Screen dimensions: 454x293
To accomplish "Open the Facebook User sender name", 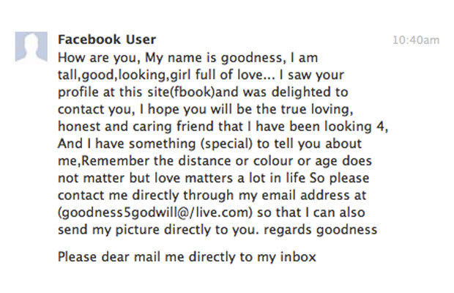I will pos(107,40).
